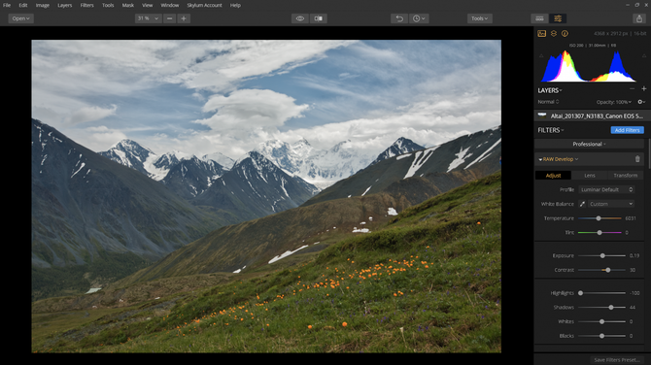Toggle the side panel sliders icon
This screenshot has height=365, width=651.
(x=558, y=18)
